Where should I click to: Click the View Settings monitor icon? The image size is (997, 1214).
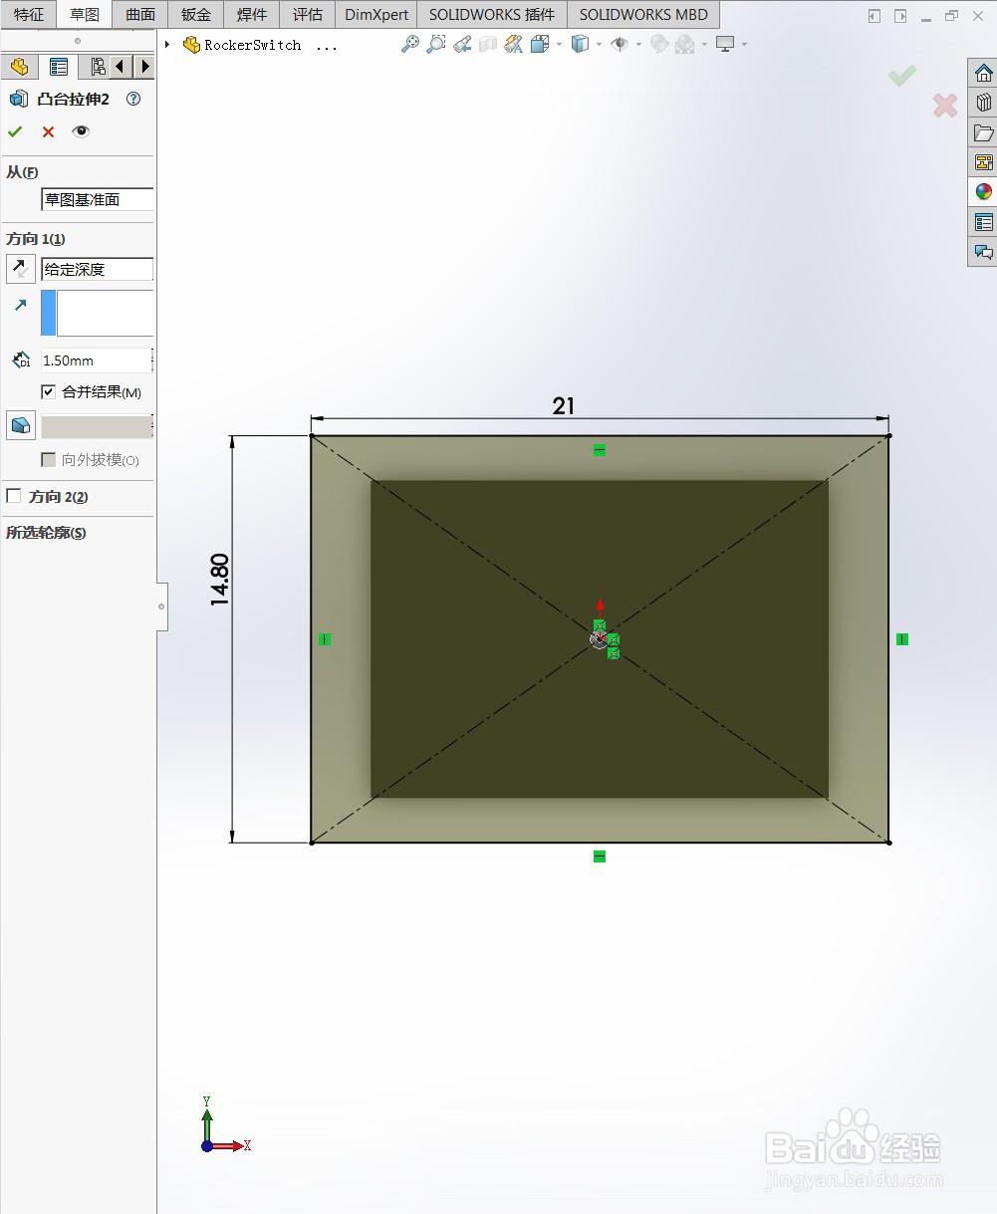pyautogui.click(x=725, y=44)
